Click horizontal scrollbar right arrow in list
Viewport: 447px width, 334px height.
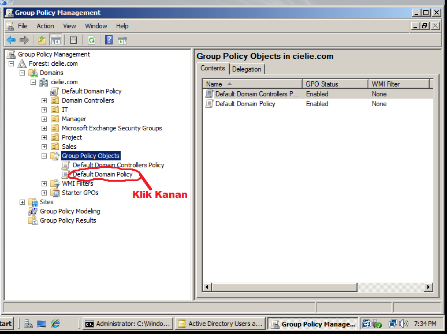click(428, 287)
